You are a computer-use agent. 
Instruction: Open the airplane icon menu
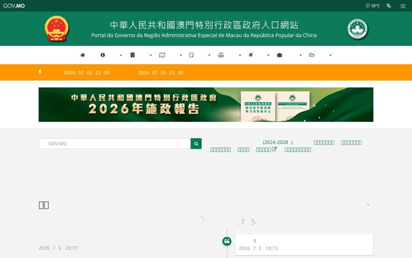251,55
